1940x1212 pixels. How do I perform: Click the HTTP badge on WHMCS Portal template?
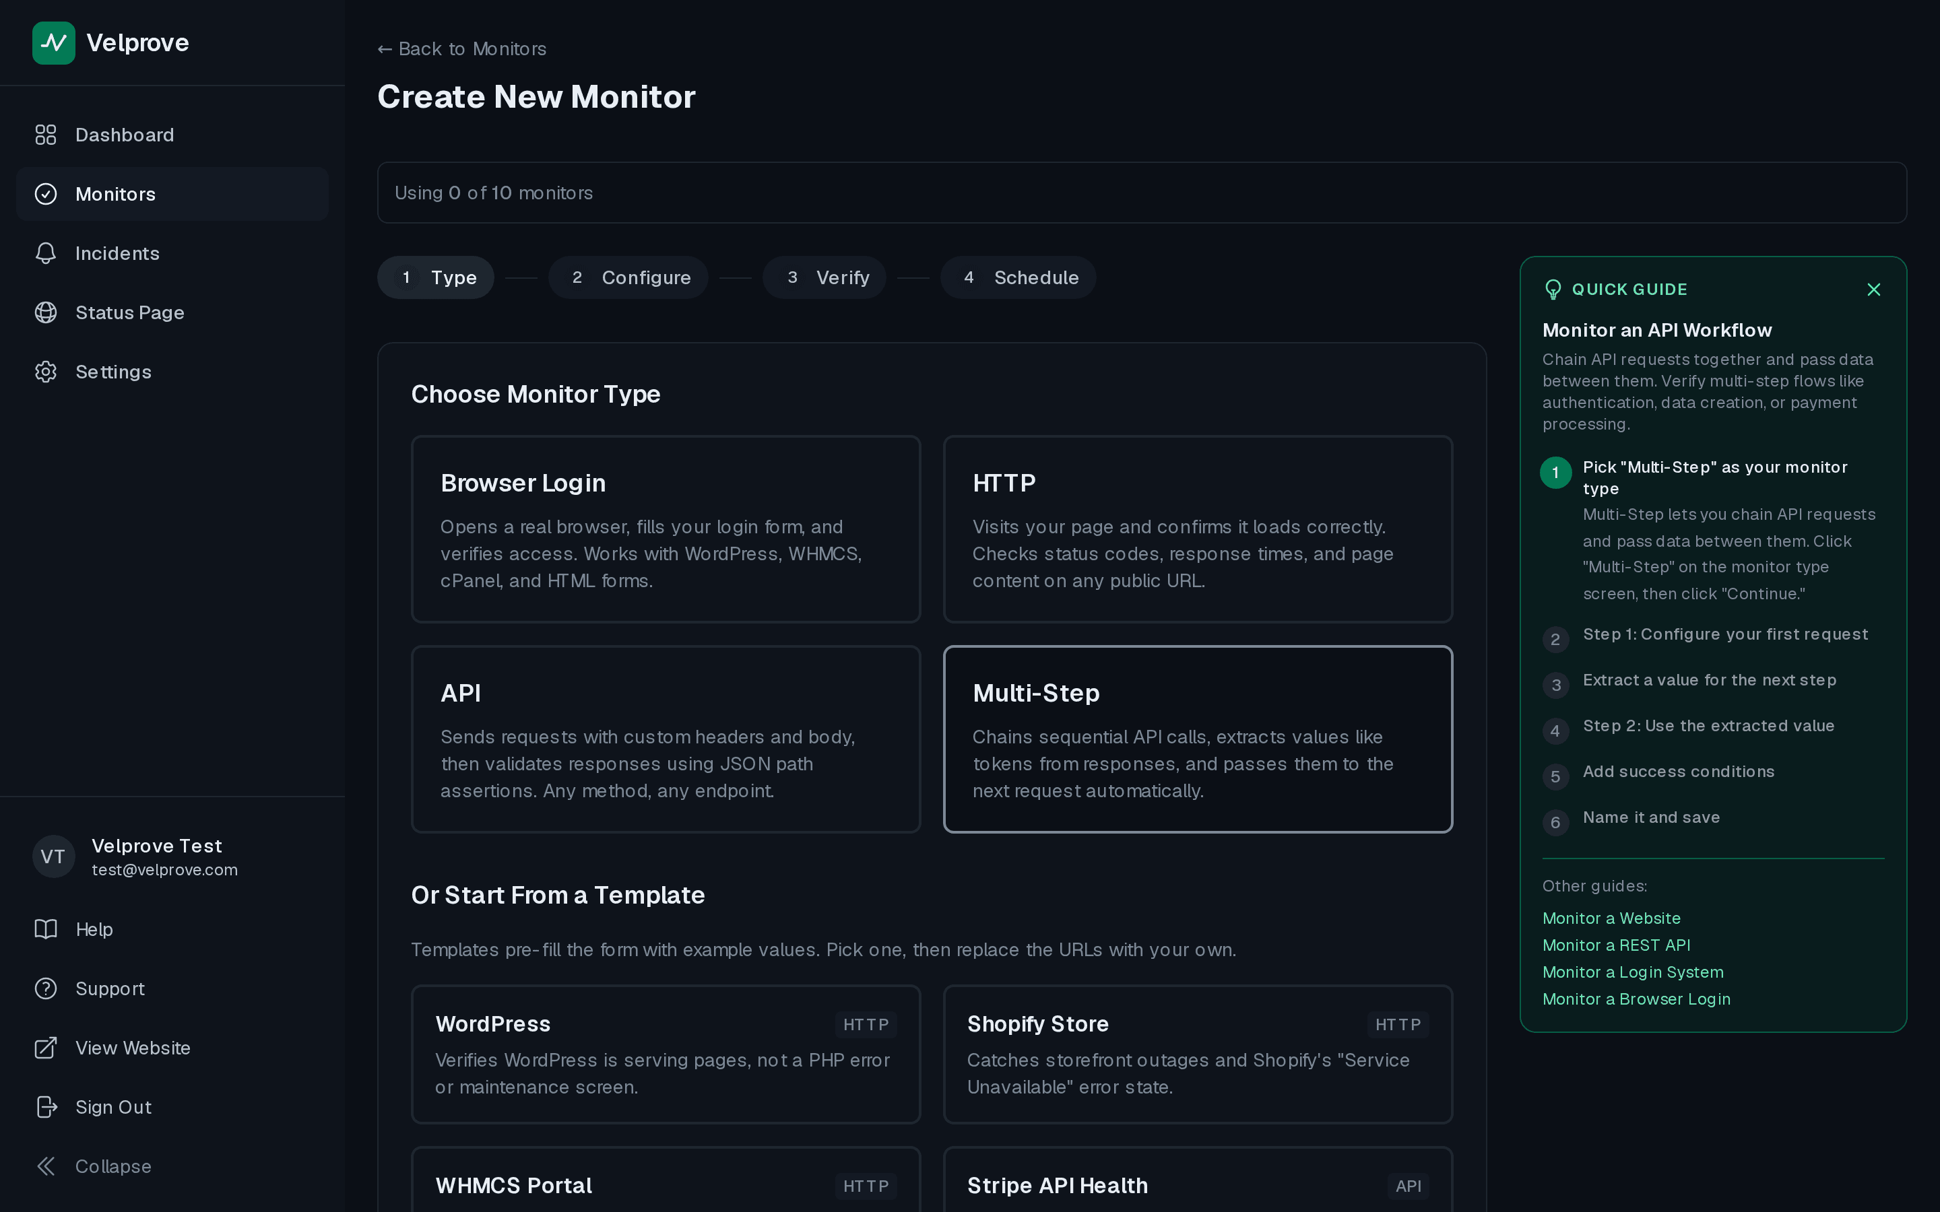866,1186
